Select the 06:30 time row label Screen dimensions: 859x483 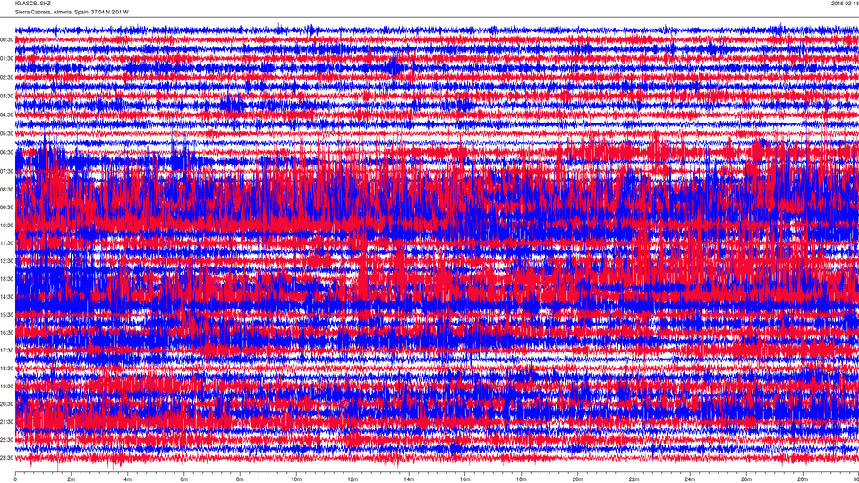[7, 153]
